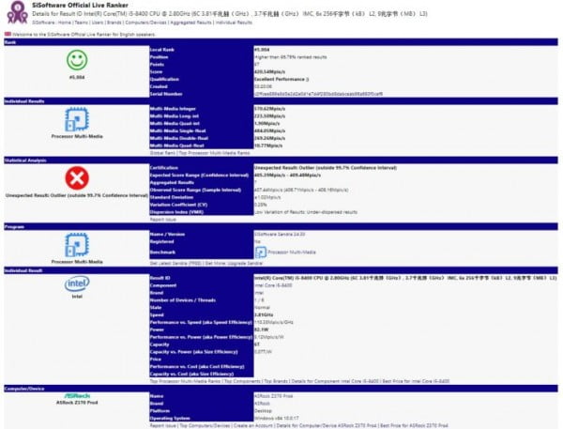Click the small Benchmark icon beside Processor Multi-Media
563x429 pixels.
click(x=260, y=252)
